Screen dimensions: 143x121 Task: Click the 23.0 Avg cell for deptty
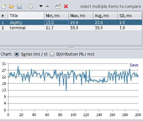pyautogui.click(x=105, y=22)
